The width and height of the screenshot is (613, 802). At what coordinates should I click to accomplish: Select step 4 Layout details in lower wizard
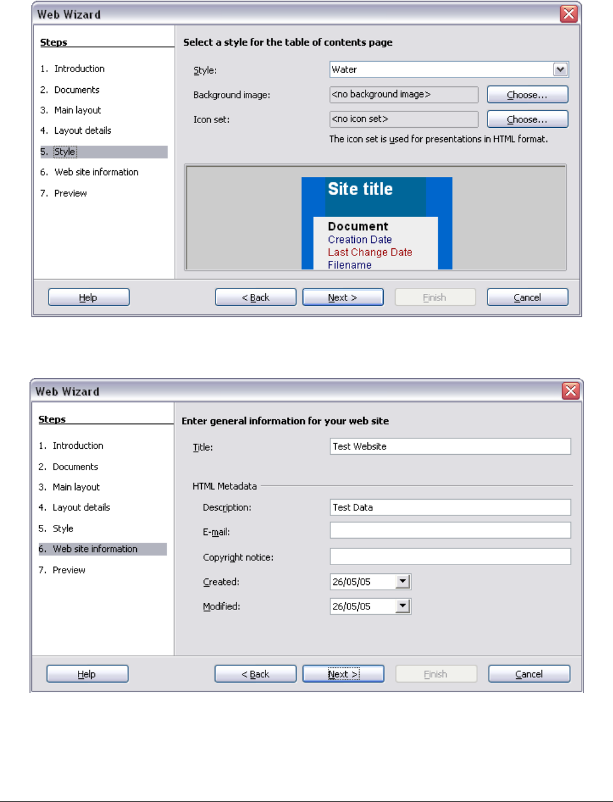(74, 507)
